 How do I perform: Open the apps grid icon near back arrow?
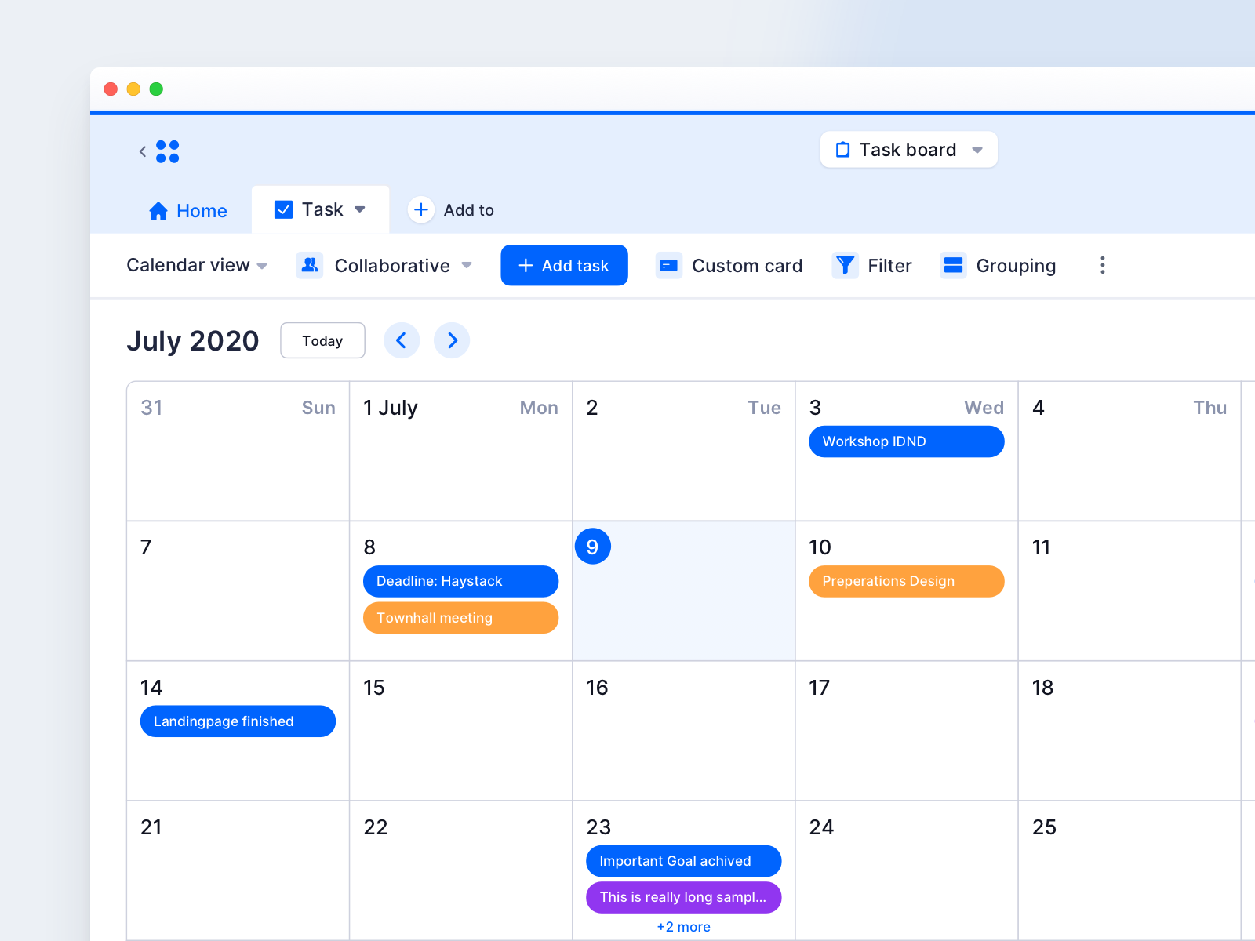coord(168,151)
